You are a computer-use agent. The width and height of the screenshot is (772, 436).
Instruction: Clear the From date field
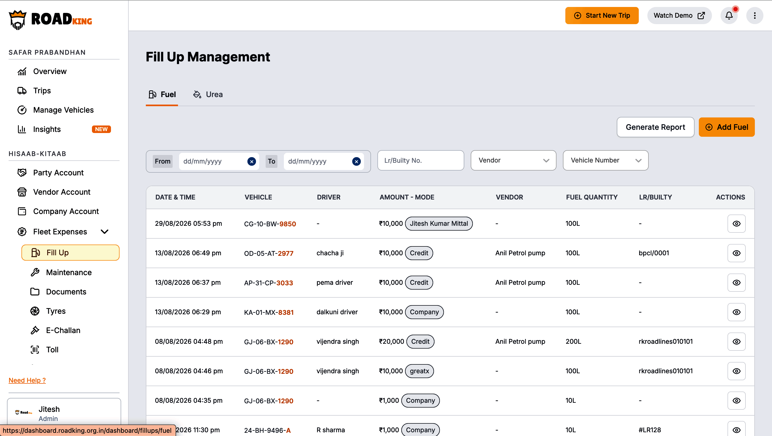pyautogui.click(x=251, y=162)
